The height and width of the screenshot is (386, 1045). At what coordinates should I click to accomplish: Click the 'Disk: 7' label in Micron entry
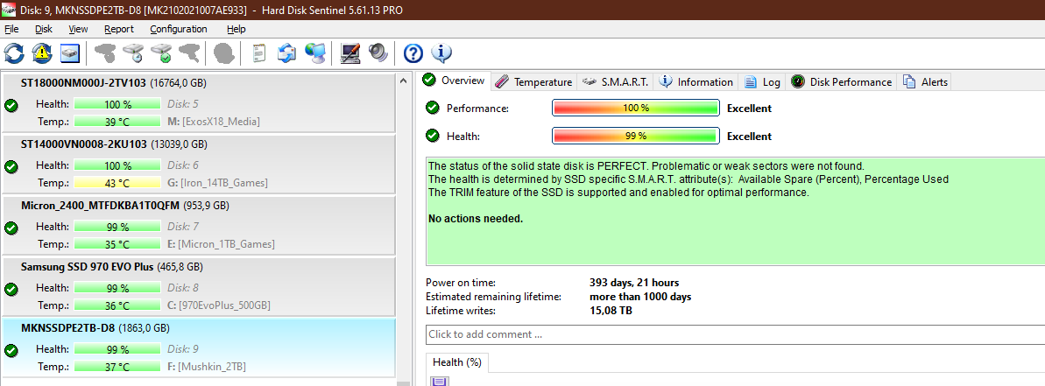pyautogui.click(x=182, y=227)
